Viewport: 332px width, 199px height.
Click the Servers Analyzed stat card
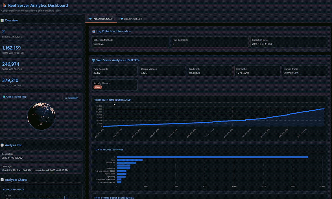[41, 33]
